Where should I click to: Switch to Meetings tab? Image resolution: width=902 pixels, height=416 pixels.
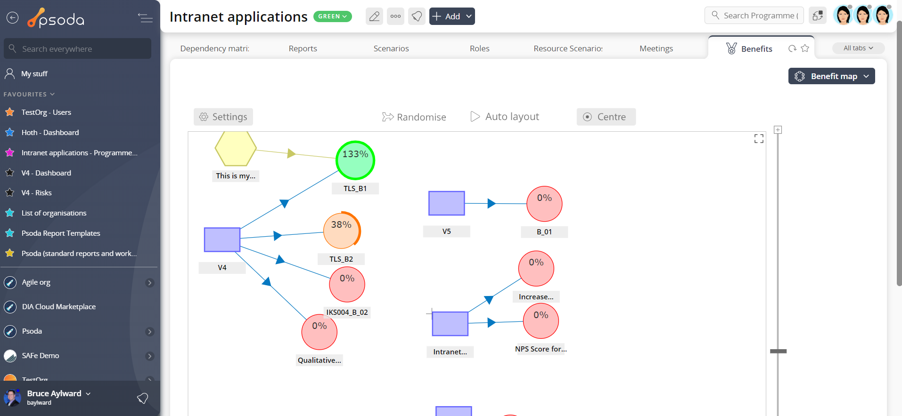[x=656, y=48]
